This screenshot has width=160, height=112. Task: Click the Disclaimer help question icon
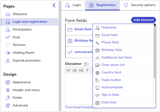tap(85, 64)
